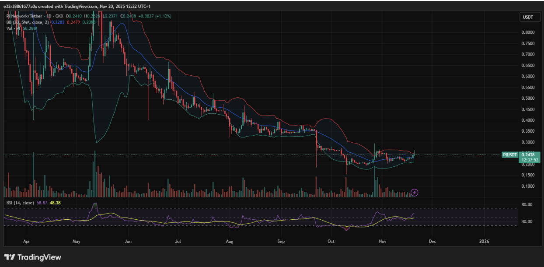
Task: Click the 0.8000 value on the price scale
Action: (529, 32)
